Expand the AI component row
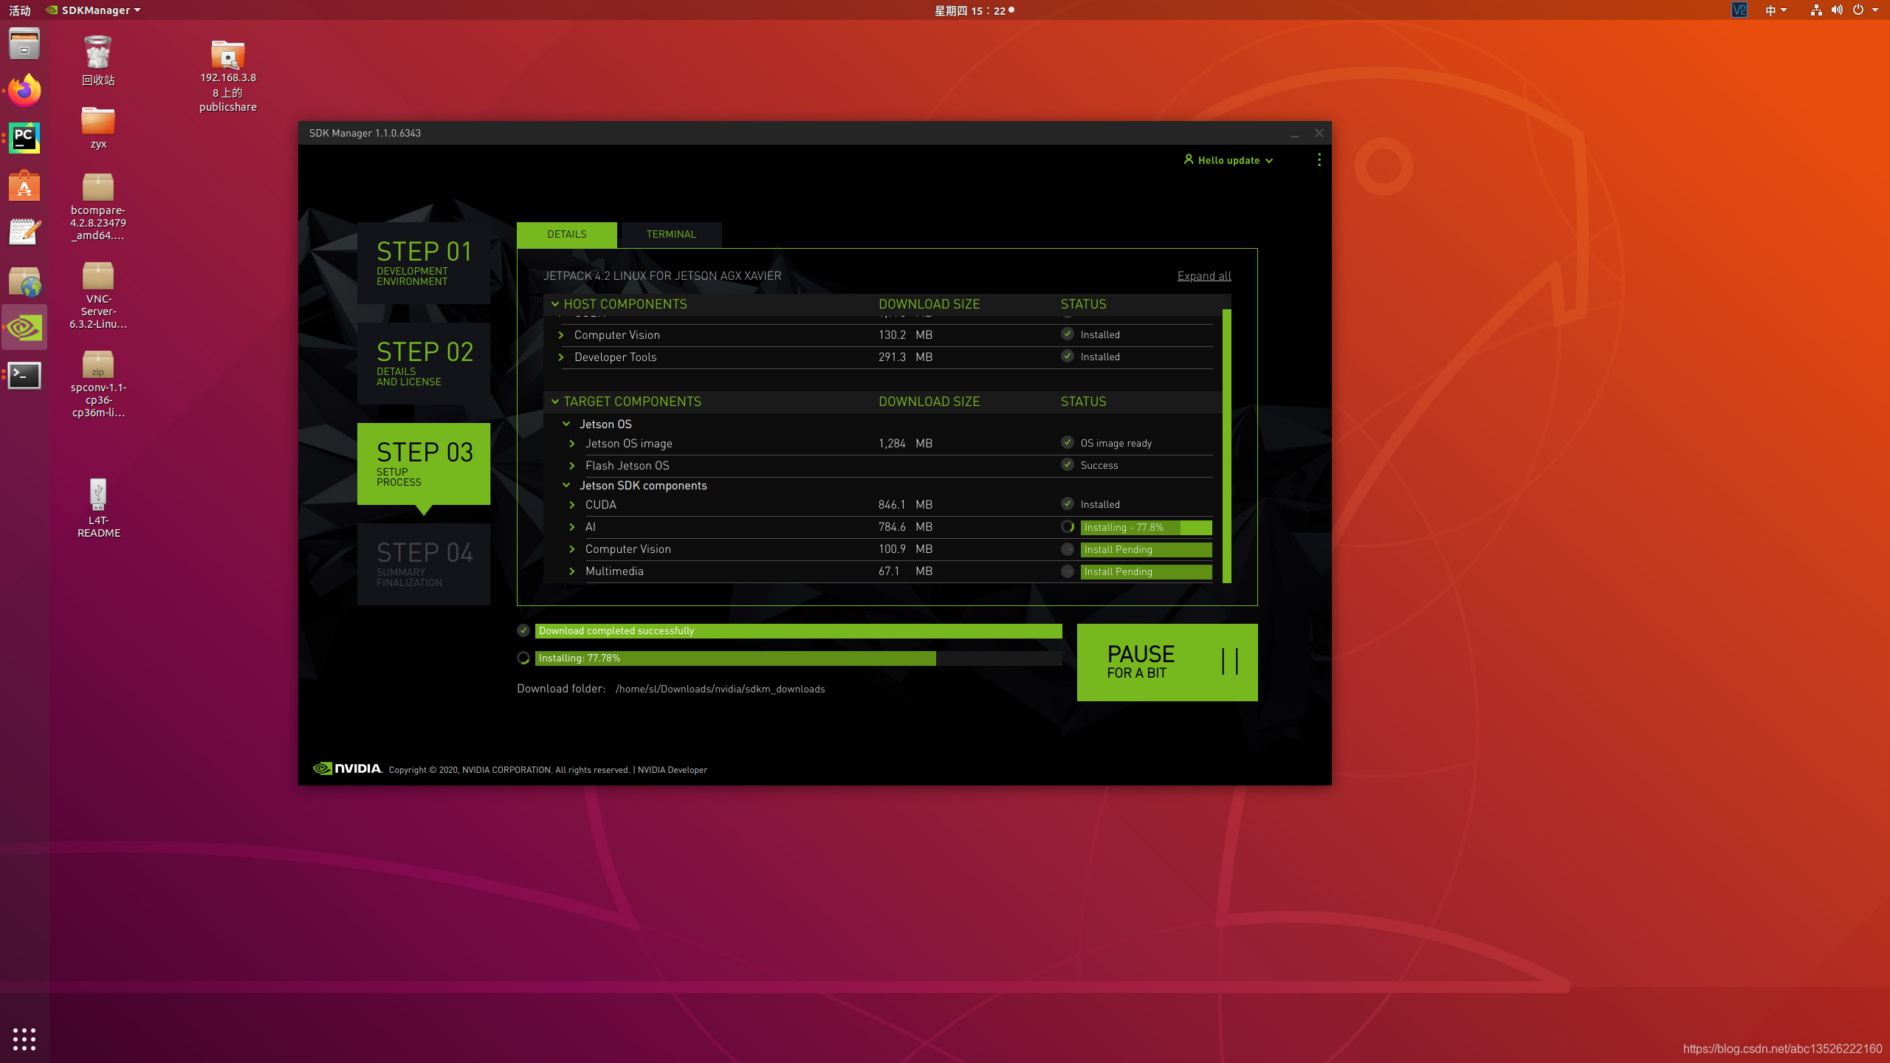 [x=572, y=527]
